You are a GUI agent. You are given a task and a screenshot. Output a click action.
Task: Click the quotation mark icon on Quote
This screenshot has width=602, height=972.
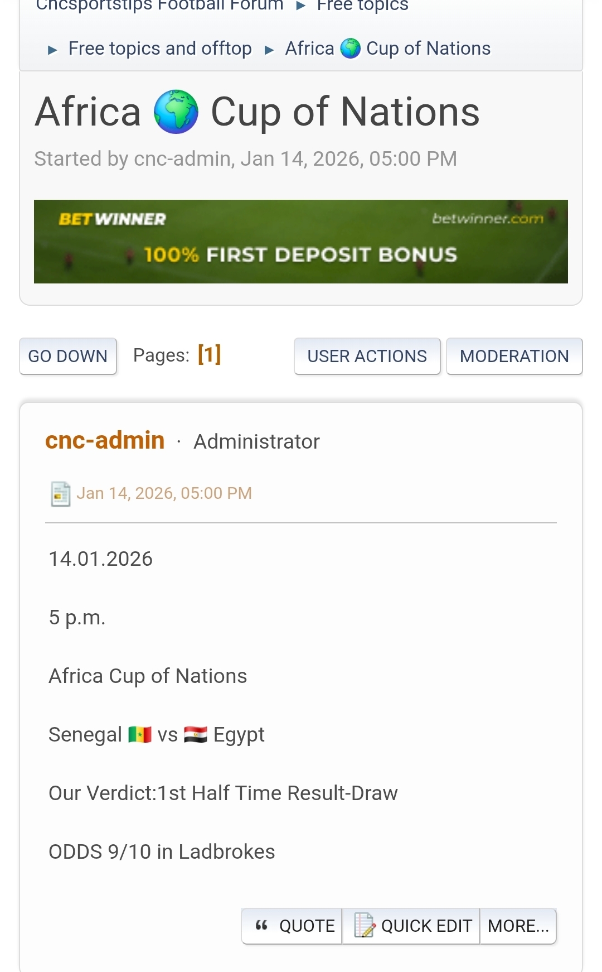pyautogui.click(x=261, y=926)
